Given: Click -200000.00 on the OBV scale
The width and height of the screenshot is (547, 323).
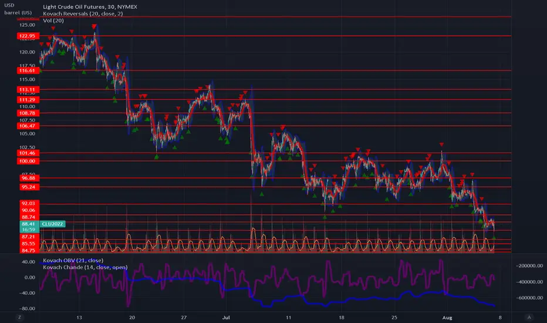Looking at the screenshot, I should (x=529, y=265).
